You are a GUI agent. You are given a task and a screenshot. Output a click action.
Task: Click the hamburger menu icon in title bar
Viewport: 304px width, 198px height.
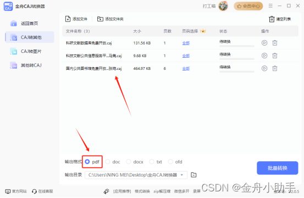(x=270, y=6)
